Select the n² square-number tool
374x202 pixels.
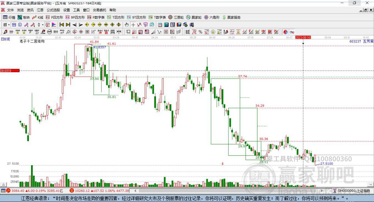[x=62, y=32]
